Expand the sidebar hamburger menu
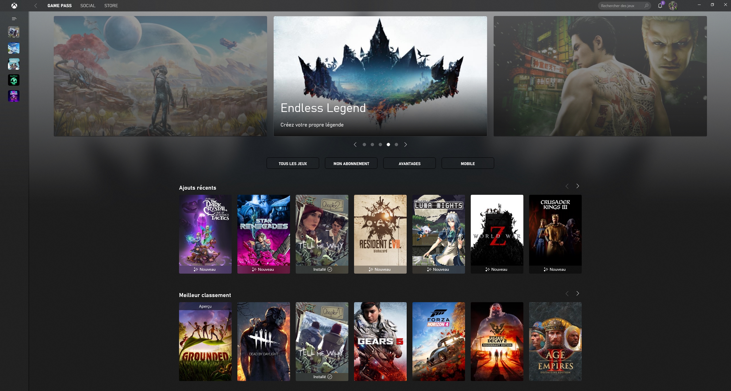The width and height of the screenshot is (731, 391). click(x=14, y=19)
